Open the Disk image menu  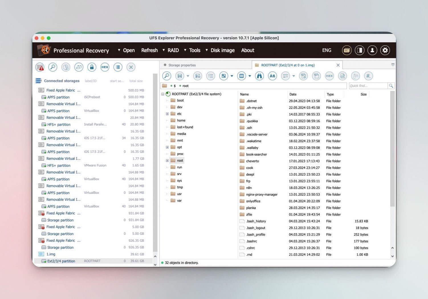coord(220,50)
